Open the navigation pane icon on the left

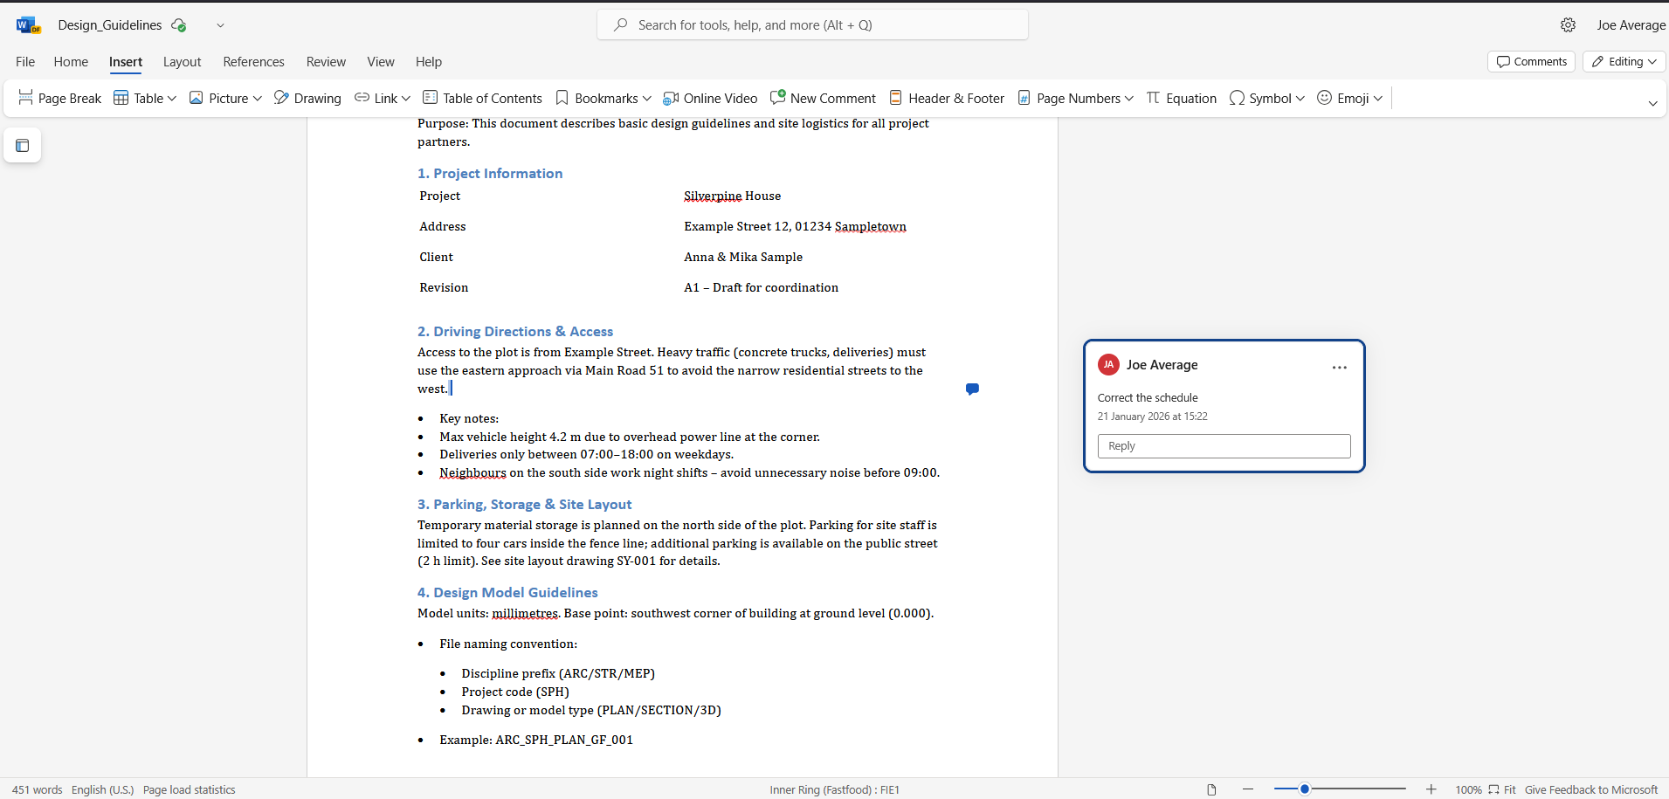click(23, 146)
